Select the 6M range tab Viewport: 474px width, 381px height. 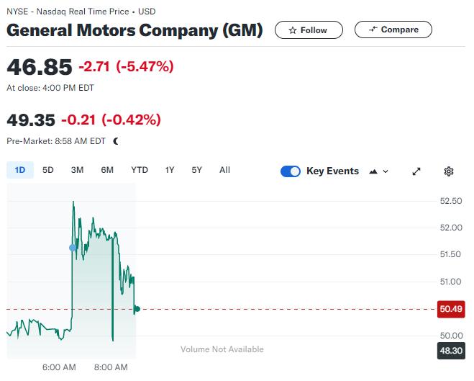pyautogui.click(x=107, y=170)
